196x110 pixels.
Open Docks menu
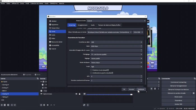click(x=22, y=3)
